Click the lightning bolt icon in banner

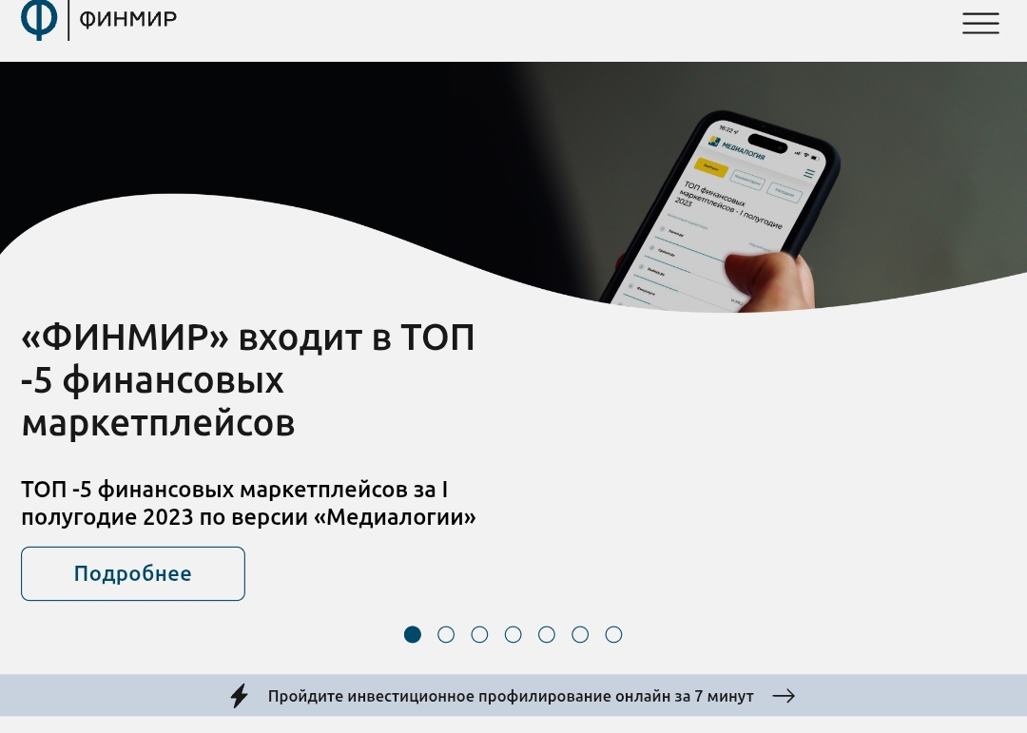click(240, 696)
